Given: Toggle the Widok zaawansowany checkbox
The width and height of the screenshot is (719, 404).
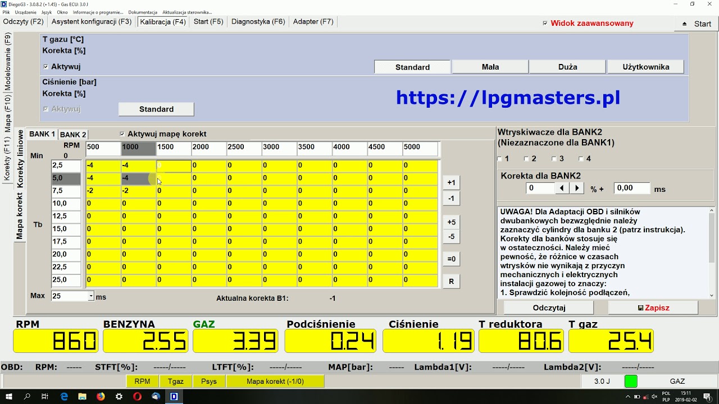Looking at the screenshot, I should pyautogui.click(x=545, y=24).
